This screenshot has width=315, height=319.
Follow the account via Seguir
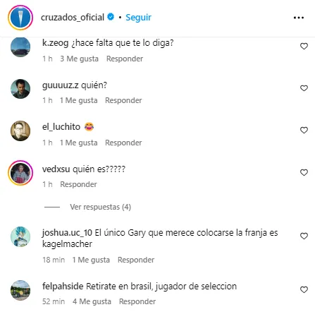(x=138, y=18)
